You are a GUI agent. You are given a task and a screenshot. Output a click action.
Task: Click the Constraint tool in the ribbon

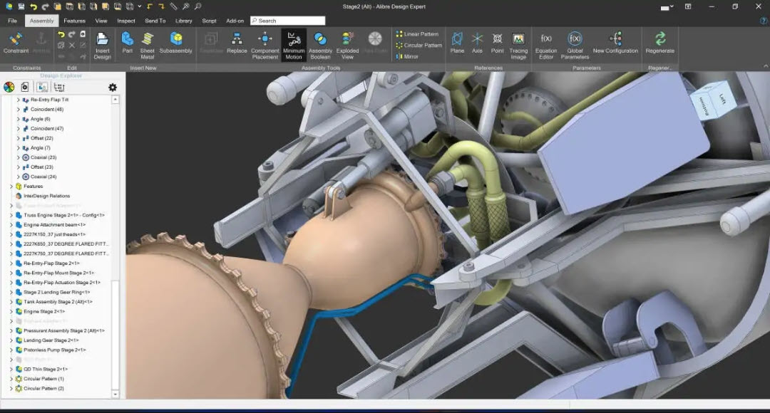pos(16,43)
